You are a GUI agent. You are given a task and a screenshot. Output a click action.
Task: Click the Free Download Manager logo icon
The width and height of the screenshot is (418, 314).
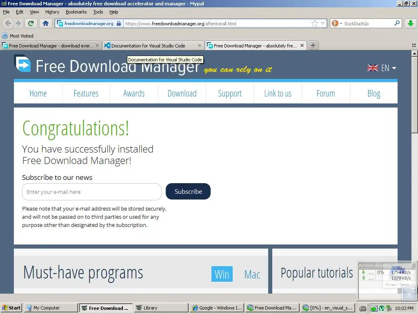23,63
